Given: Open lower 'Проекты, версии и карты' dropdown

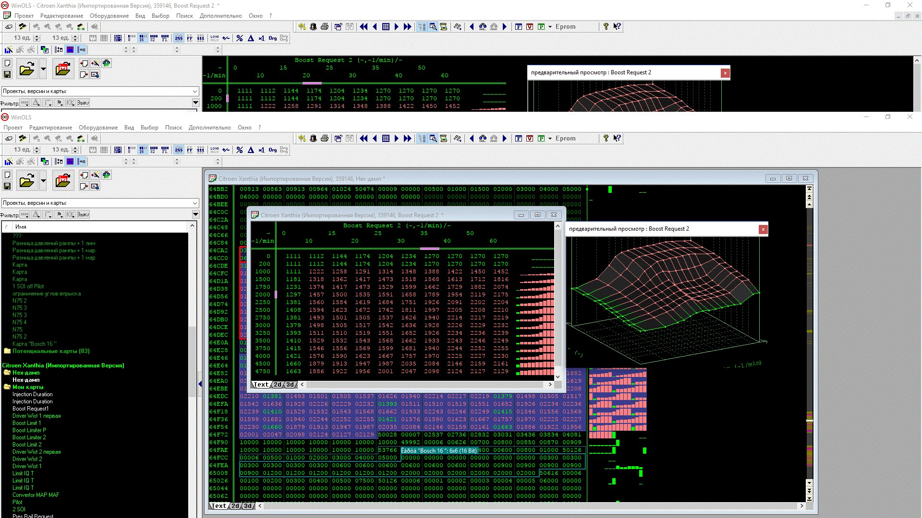Looking at the screenshot, I should coord(195,203).
